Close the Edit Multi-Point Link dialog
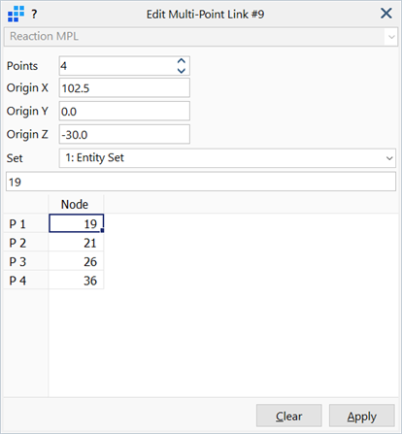 [386, 14]
